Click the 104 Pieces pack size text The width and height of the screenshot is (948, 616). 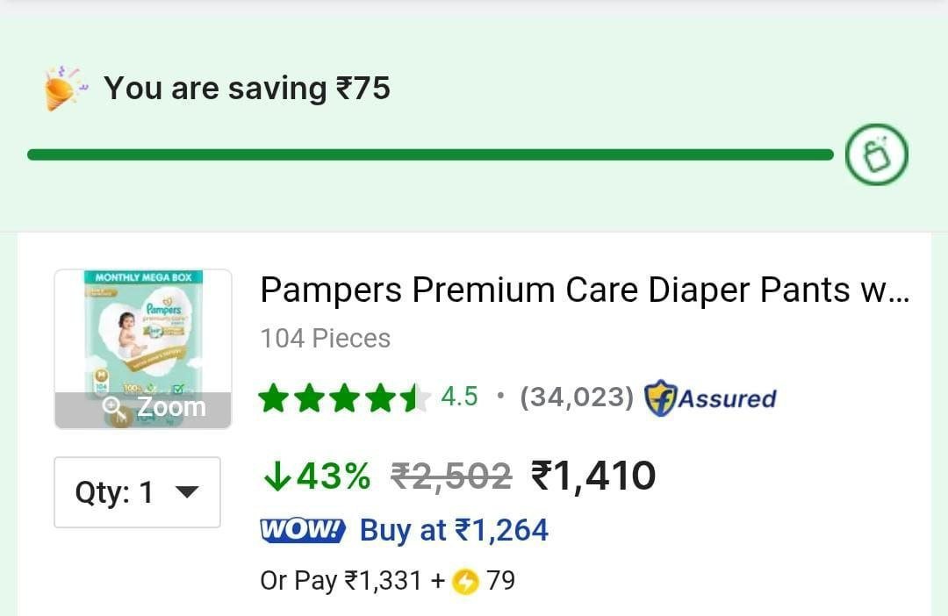(x=325, y=338)
